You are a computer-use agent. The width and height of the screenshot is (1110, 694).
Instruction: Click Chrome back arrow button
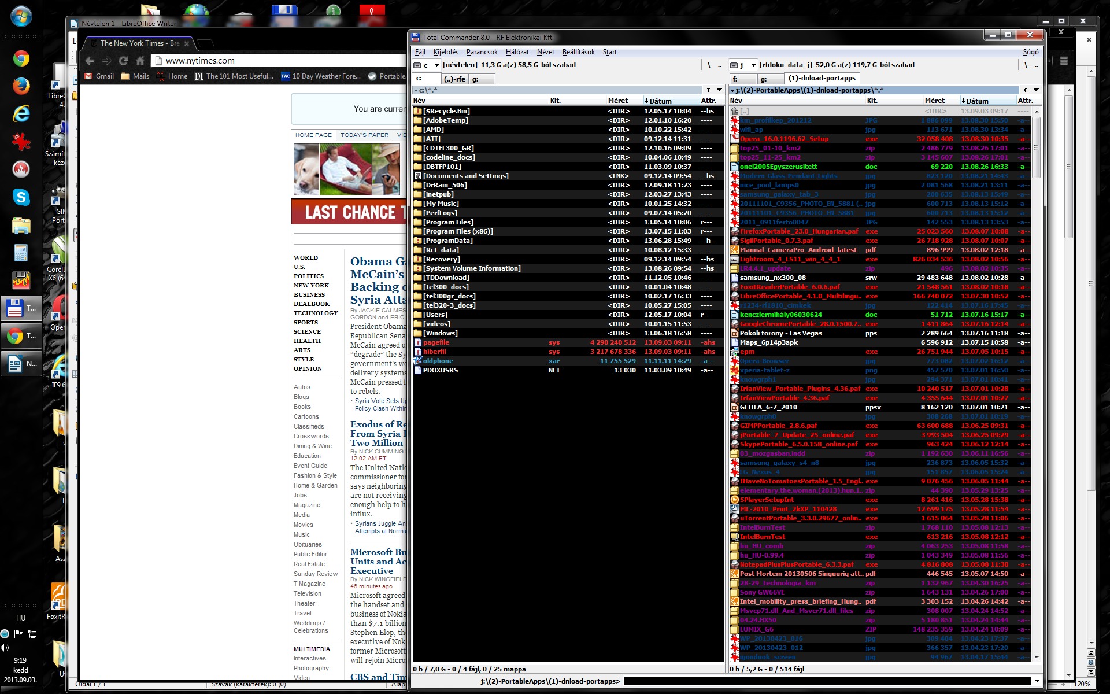coord(90,61)
